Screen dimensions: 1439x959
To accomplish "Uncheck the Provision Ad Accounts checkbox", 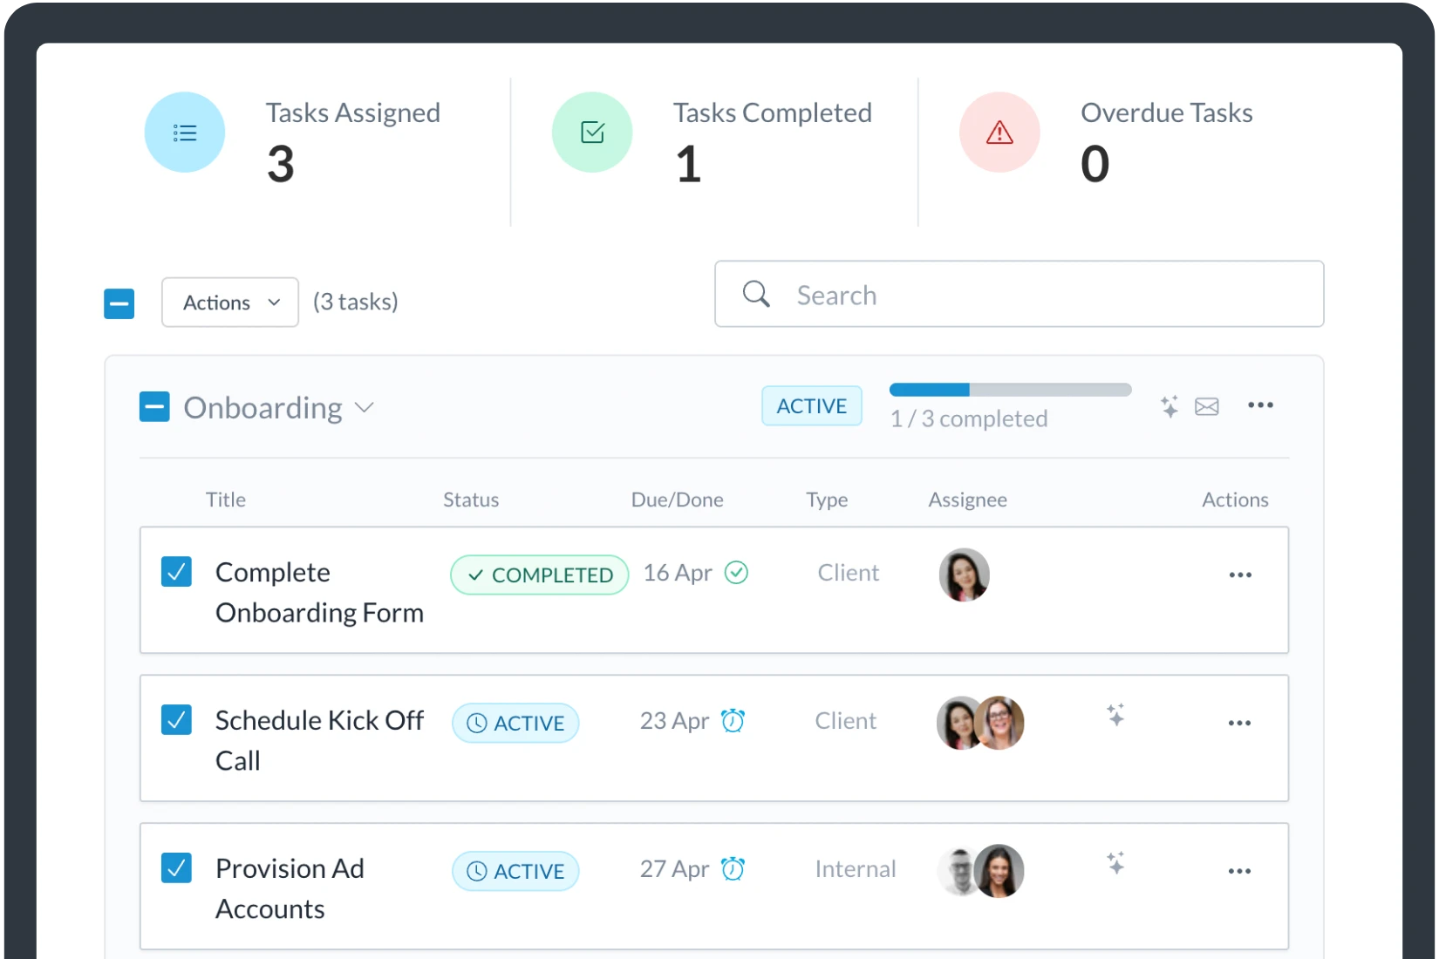I will tap(177, 868).
